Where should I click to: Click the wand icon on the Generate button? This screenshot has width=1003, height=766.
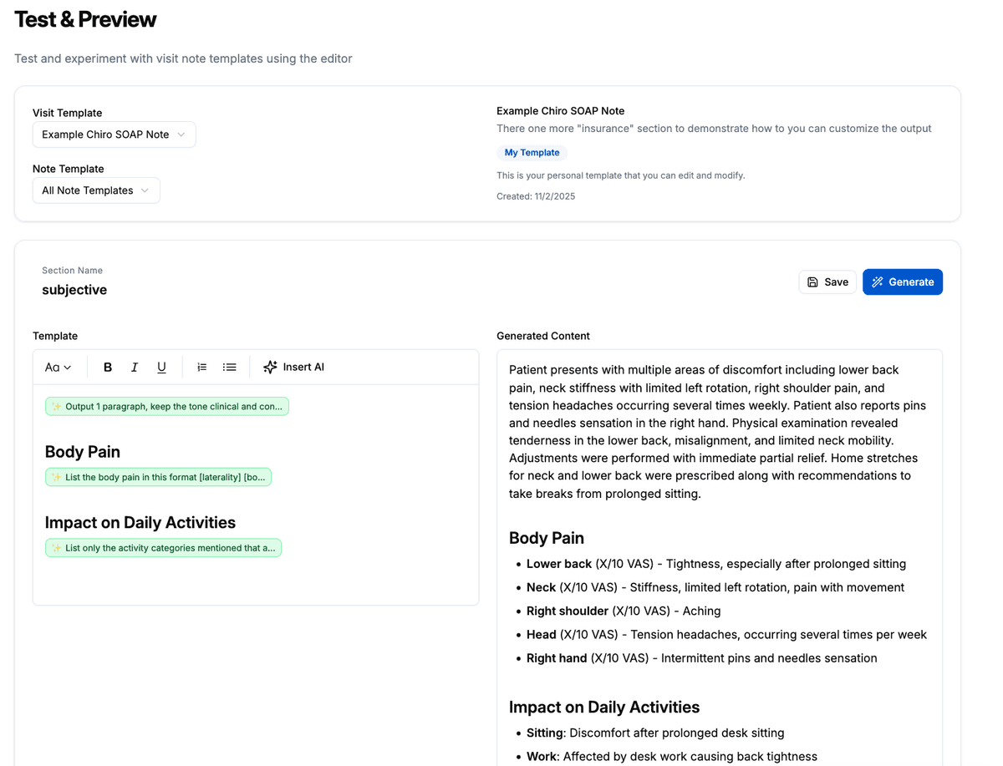(x=879, y=282)
